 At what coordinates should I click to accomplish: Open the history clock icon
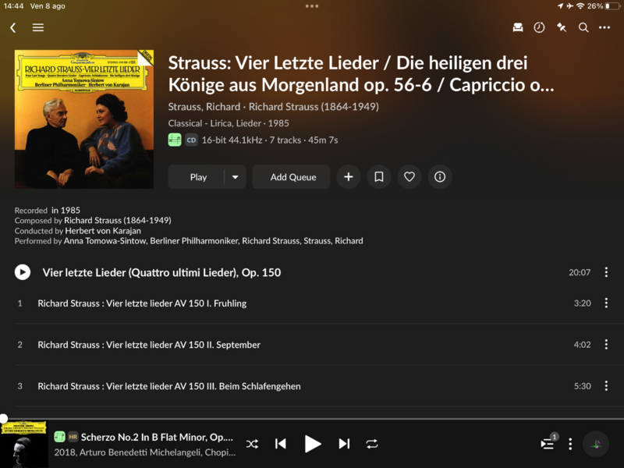click(x=539, y=27)
